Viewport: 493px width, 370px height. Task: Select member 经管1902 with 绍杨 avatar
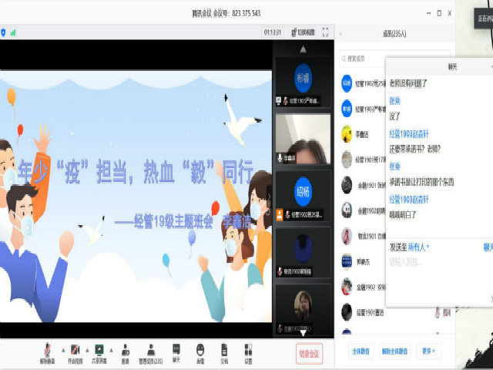click(x=364, y=83)
